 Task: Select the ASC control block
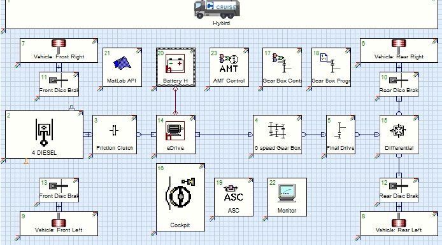click(x=233, y=197)
